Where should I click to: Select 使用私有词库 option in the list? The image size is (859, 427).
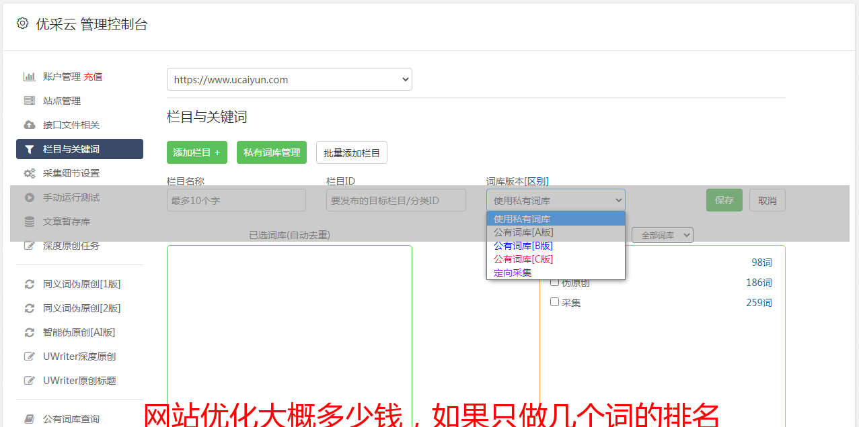(556, 219)
